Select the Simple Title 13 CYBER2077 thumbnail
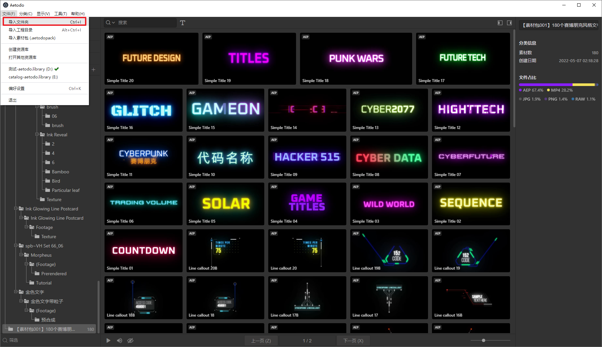The width and height of the screenshot is (602, 347). pos(389,110)
